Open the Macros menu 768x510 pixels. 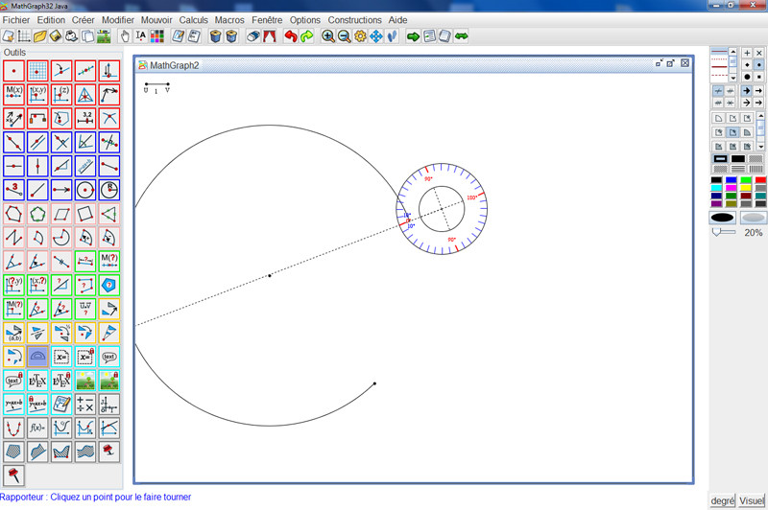[229, 20]
